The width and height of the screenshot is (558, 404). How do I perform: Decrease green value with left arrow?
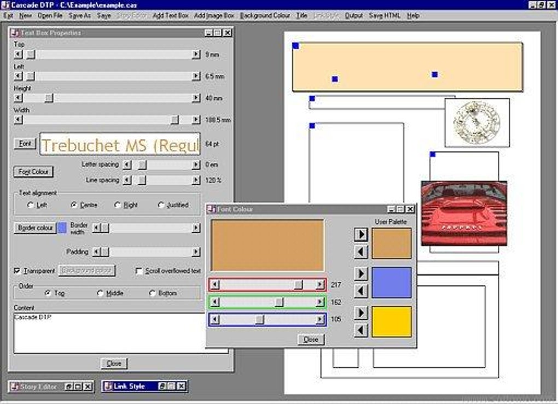pyautogui.click(x=214, y=302)
